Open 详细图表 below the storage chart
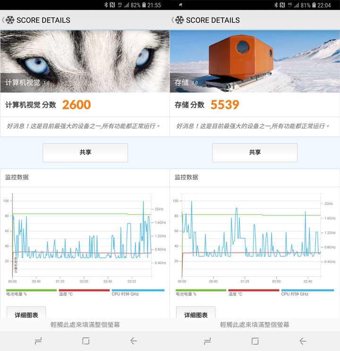The width and height of the screenshot is (340, 351). click(x=195, y=314)
